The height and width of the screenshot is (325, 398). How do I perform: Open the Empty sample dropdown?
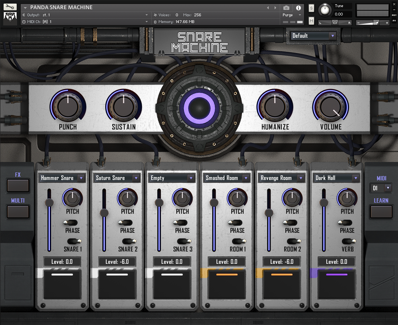[172, 178]
